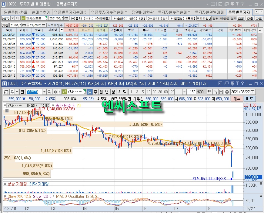Select the 금액 radio button
The width and height of the screenshot is (264, 213).
[73, 18]
